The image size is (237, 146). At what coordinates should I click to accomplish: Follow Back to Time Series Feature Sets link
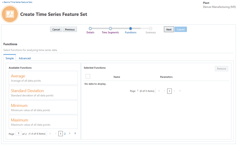[x=17, y=2]
